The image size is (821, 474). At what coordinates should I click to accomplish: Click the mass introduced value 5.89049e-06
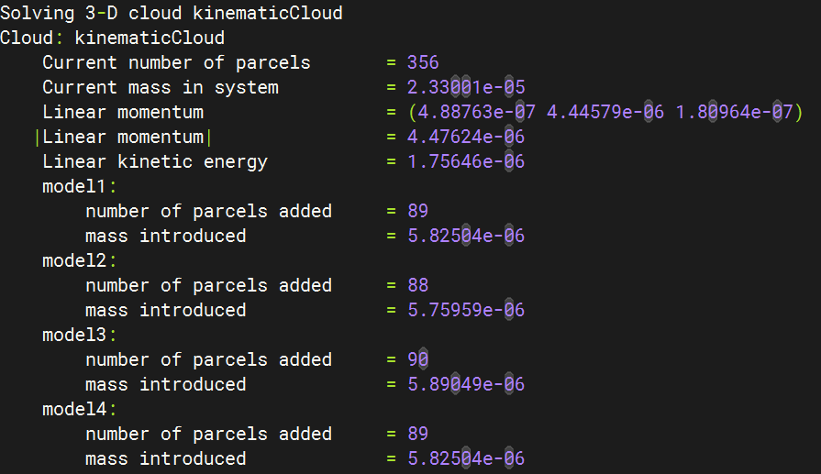pos(466,384)
